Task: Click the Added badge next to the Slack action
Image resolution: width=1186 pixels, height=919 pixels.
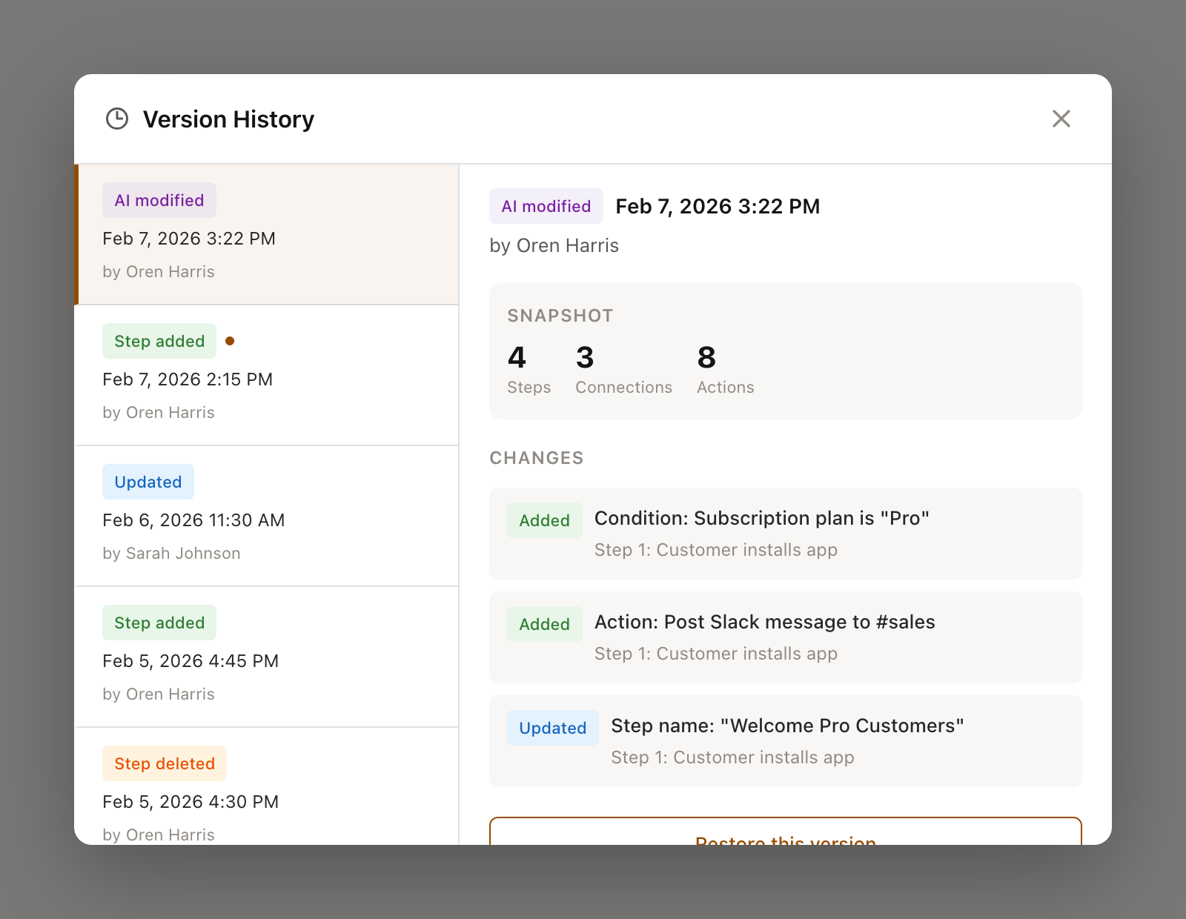Action: click(543, 624)
